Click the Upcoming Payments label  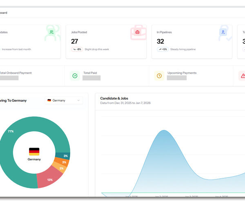click(182, 73)
